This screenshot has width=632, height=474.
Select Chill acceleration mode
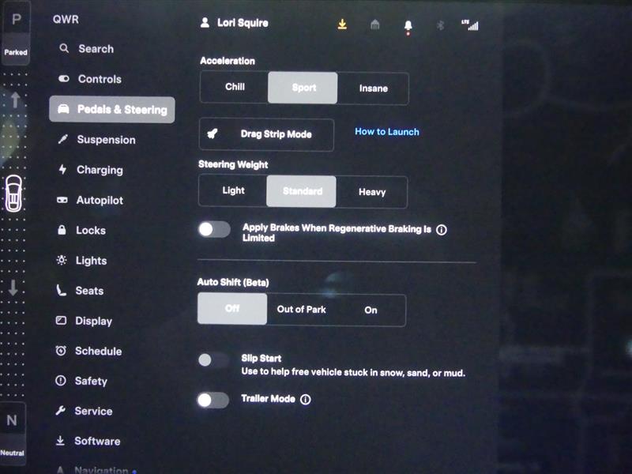click(x=235, y=88)
